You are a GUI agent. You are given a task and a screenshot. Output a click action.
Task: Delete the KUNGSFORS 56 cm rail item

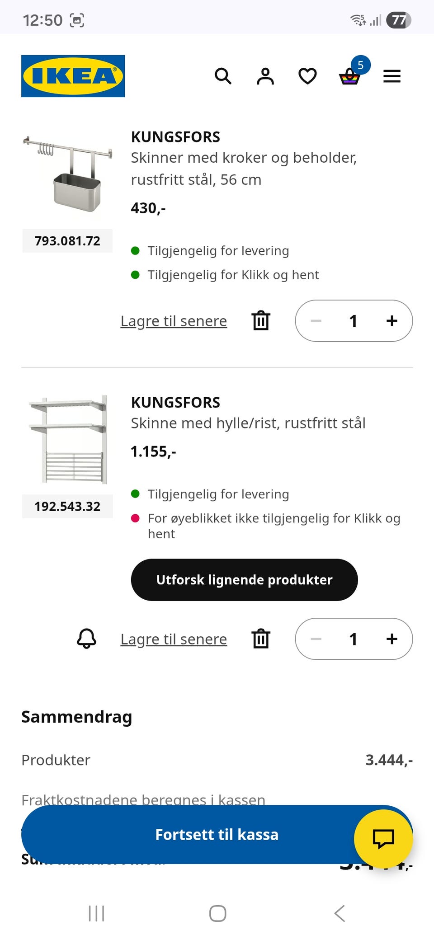pyautogui.click(x=261, y=321)
